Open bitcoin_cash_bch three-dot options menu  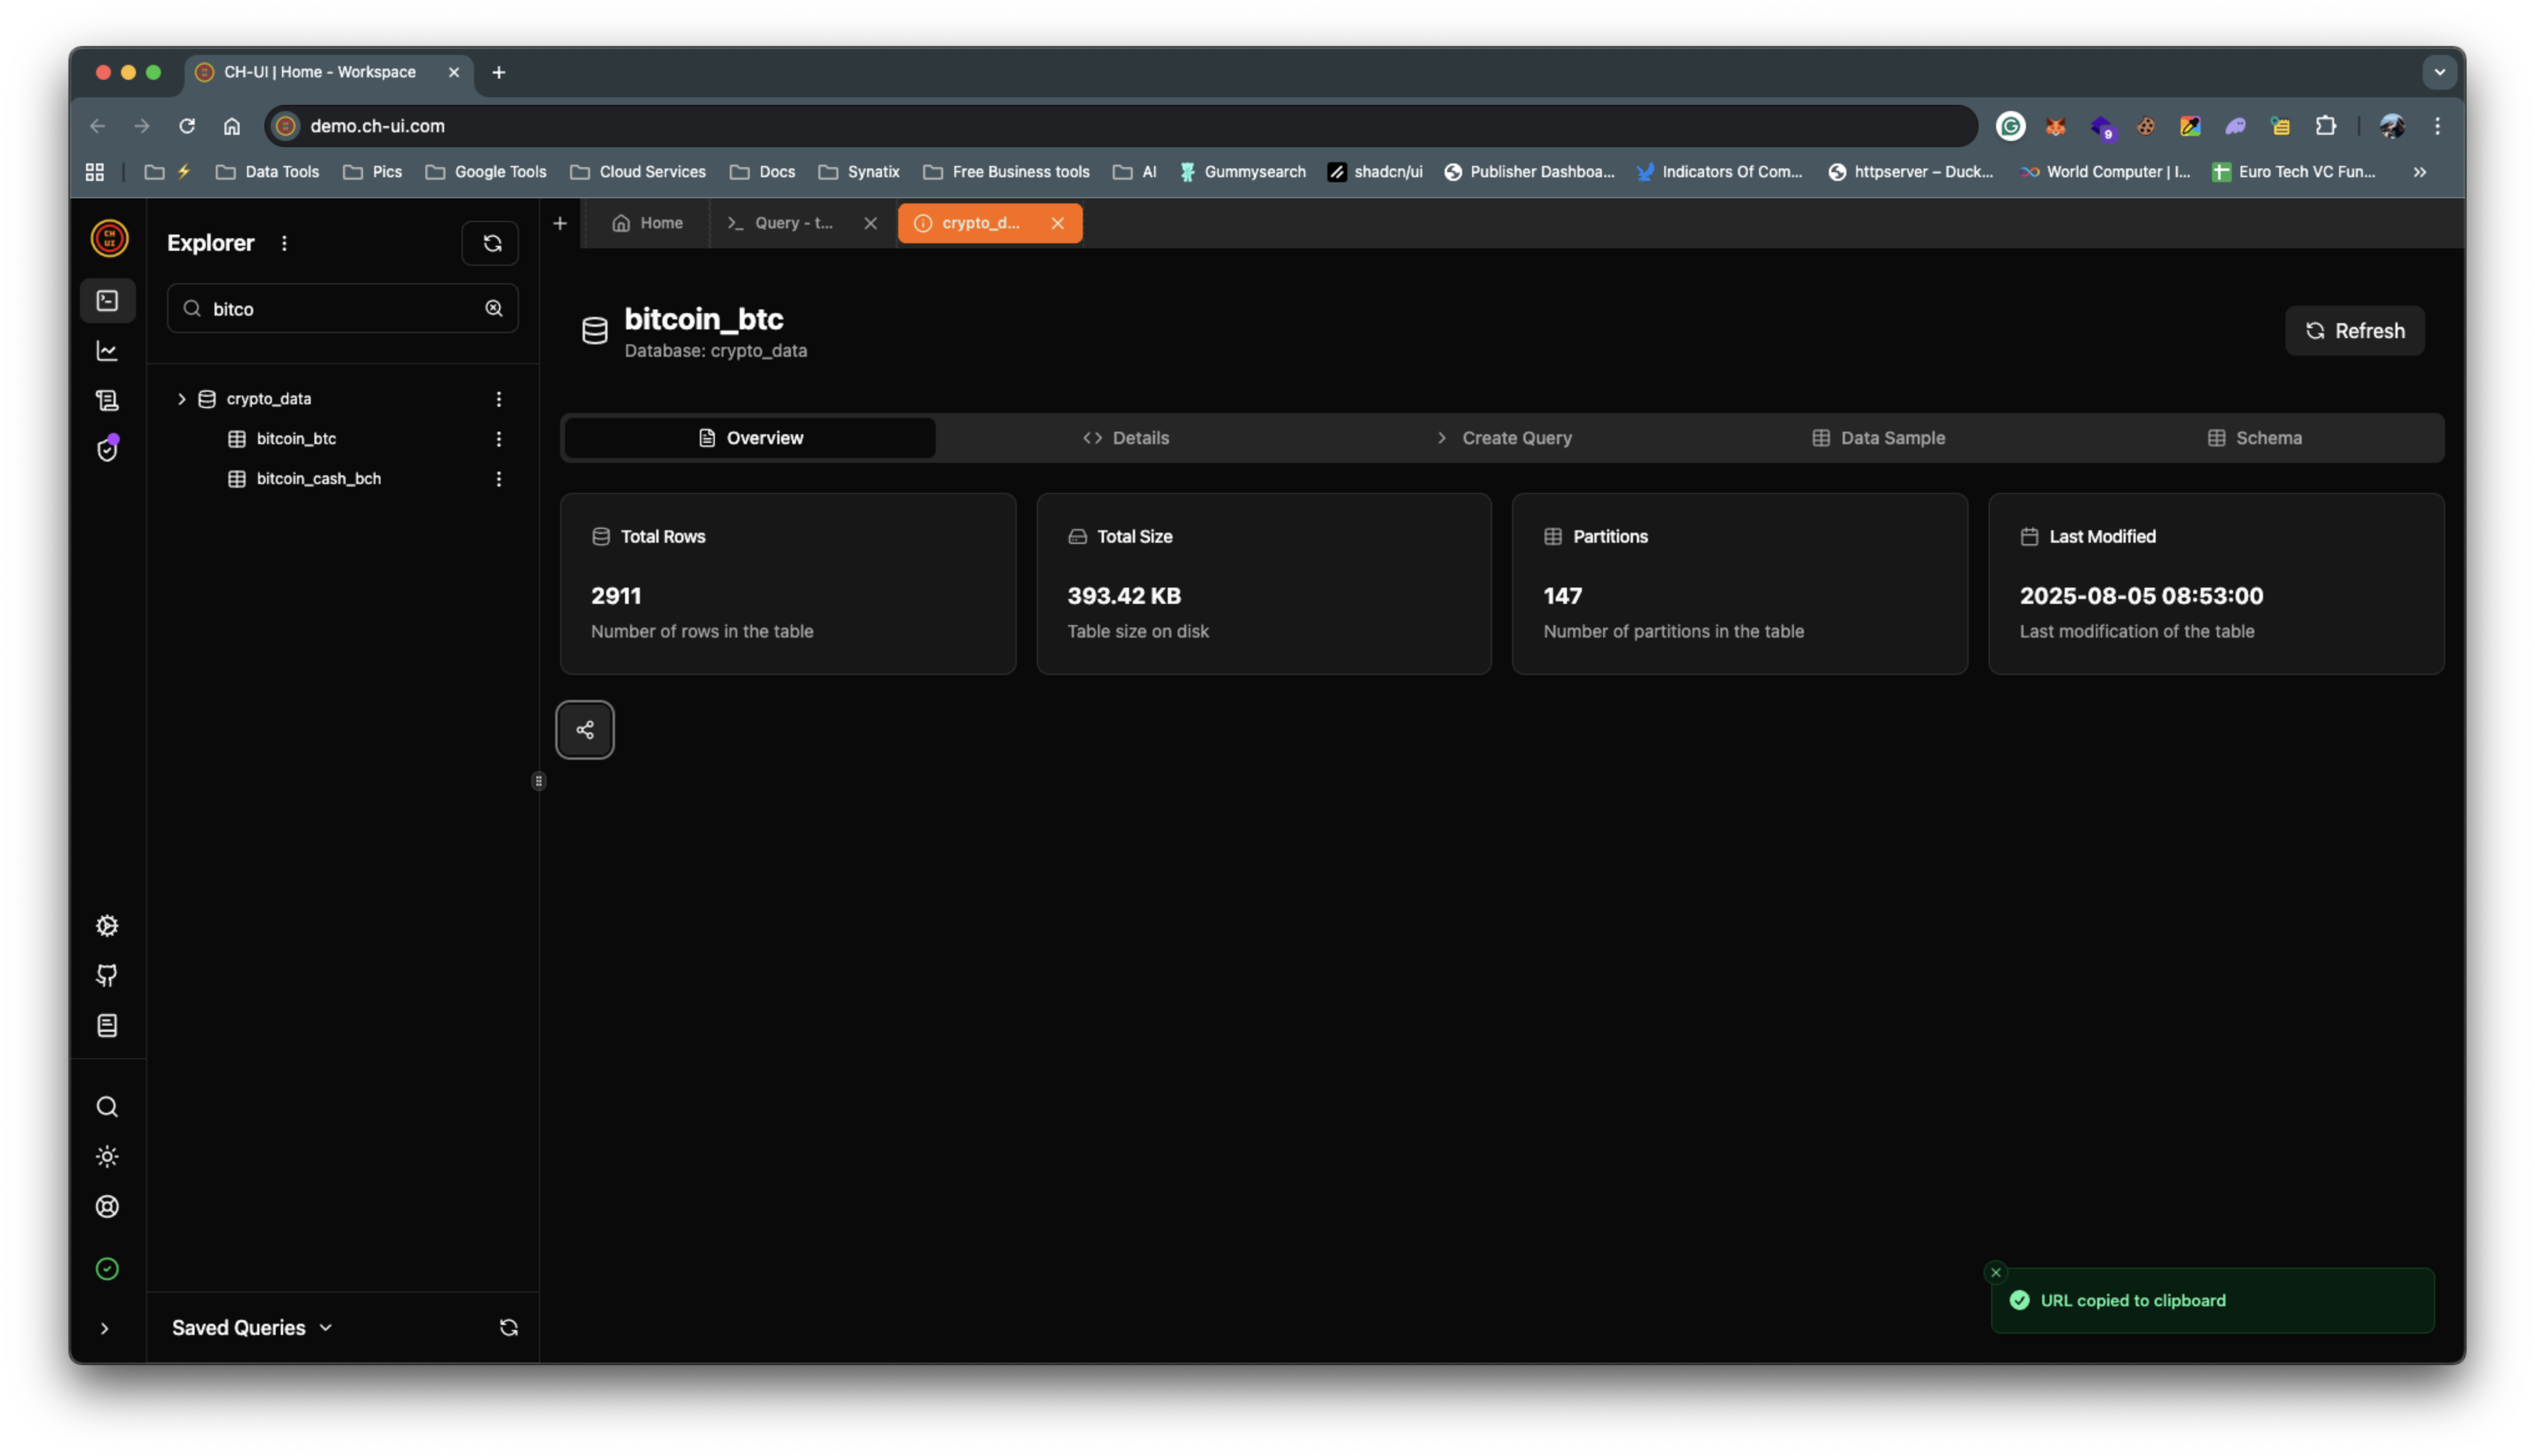(x=499, y=479)
